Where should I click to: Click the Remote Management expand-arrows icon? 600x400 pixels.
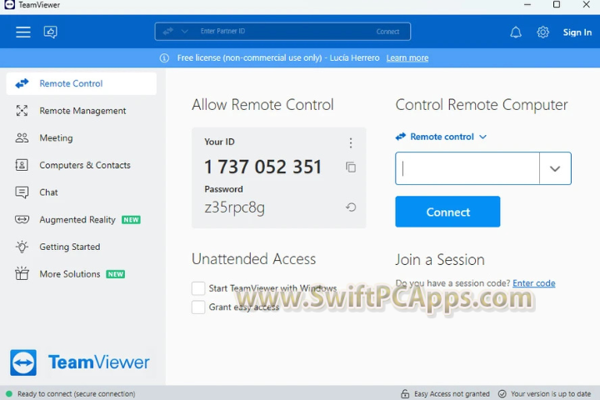[x=22, y=111]
